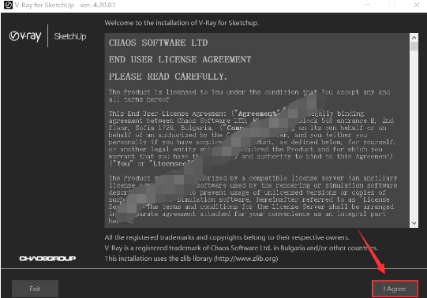Click the license scrollbar up arrow
Image resolution: width=427 pixels, height=298 pixels.
pyautogui.click(x=414, y=38)
